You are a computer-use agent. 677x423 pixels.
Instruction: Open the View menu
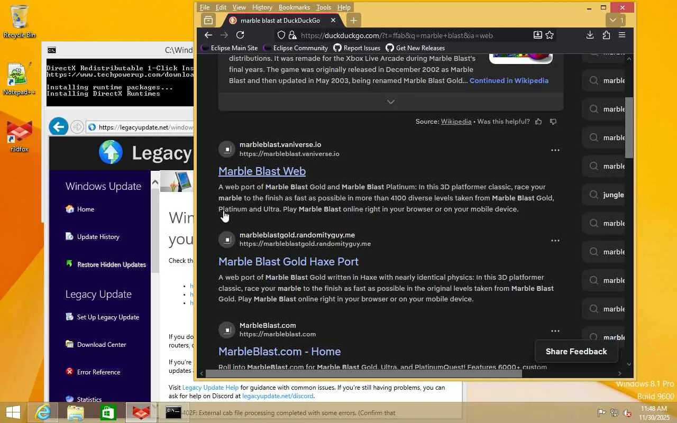tap(239, 7)
